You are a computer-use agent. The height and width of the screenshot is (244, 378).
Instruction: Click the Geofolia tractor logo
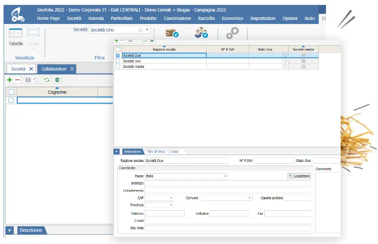(18, 15)
